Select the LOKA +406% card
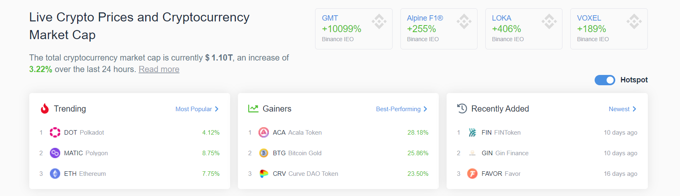680x196 pixels. (x=524, y=29)
